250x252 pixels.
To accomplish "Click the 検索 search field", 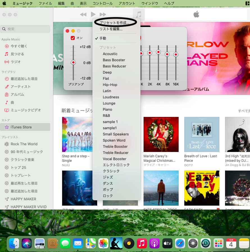I will click(x=25, y=29).
